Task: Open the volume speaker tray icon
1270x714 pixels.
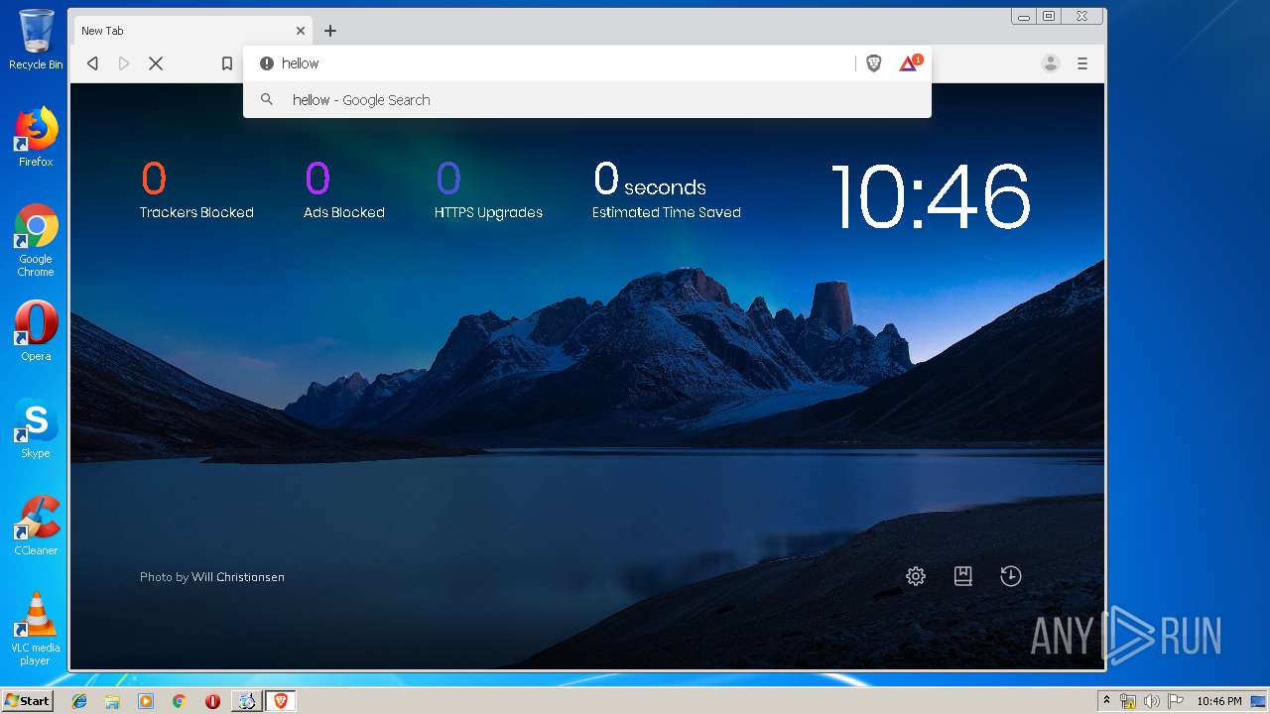Action: coord(1152,701)
